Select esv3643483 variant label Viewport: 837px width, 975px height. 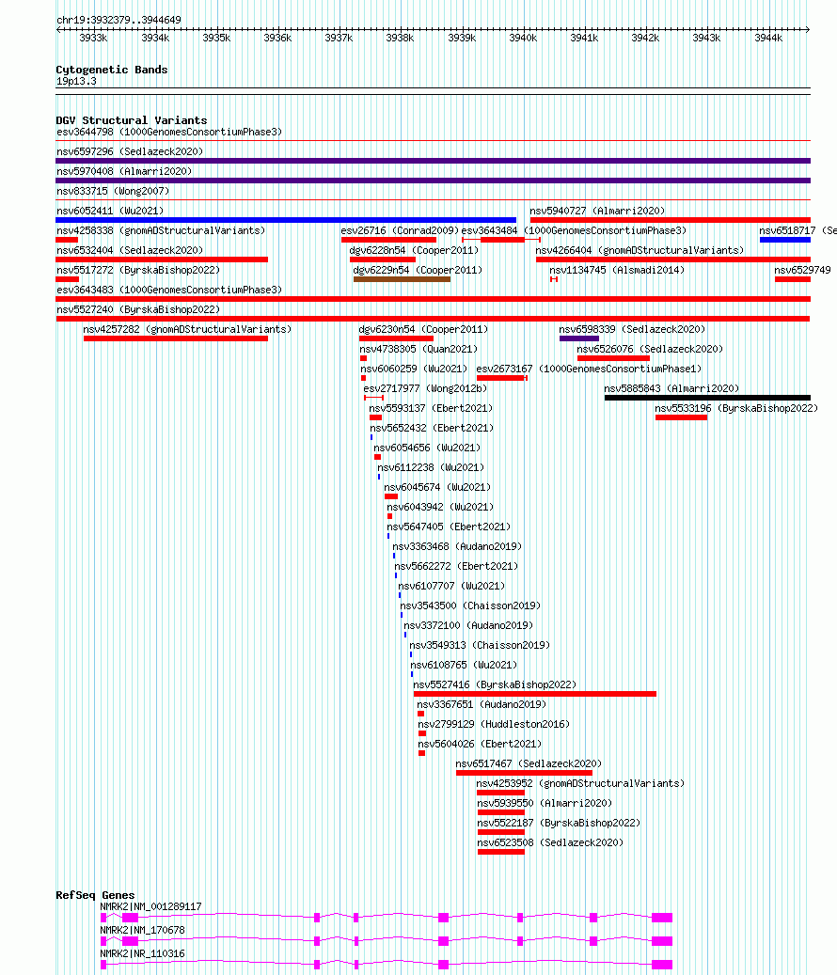[169, 290]
